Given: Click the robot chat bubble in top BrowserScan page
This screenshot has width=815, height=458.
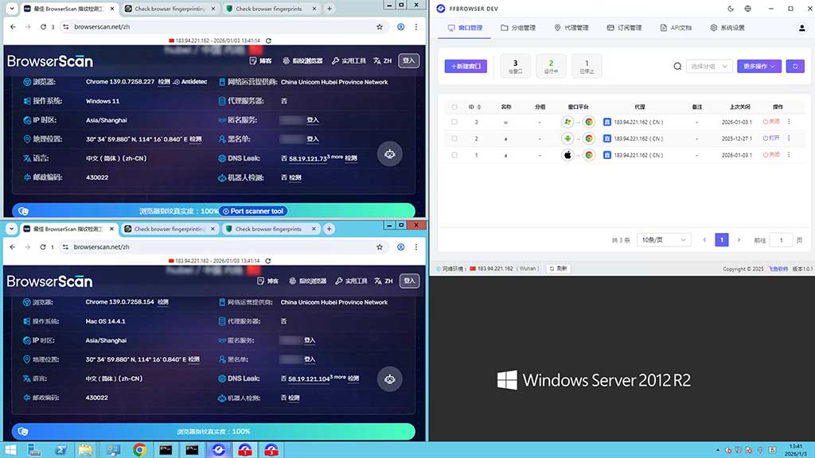Looking at the screenshot, I should 390,154.
